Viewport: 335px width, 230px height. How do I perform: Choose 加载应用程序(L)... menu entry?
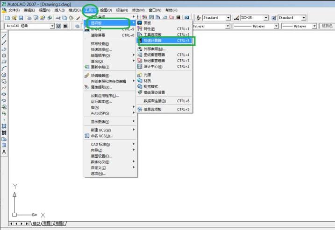tap(110, 96)
